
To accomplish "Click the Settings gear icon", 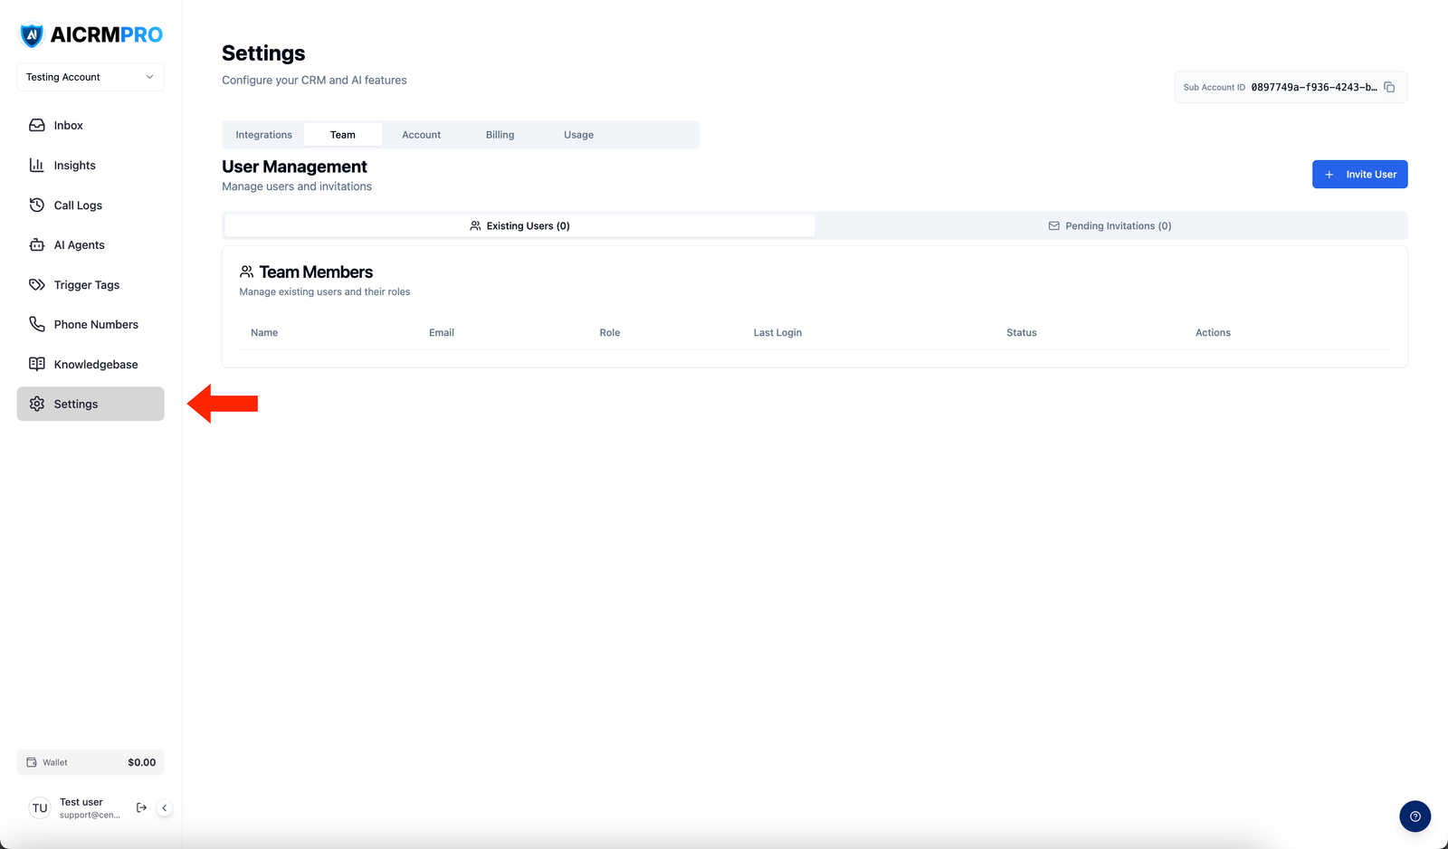I will [x=37, y=404].
